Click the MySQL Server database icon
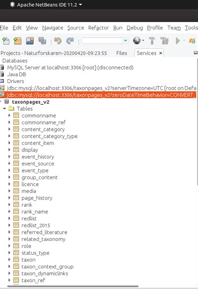This screenshot has width=198, height=289. [x=2, y=68]
